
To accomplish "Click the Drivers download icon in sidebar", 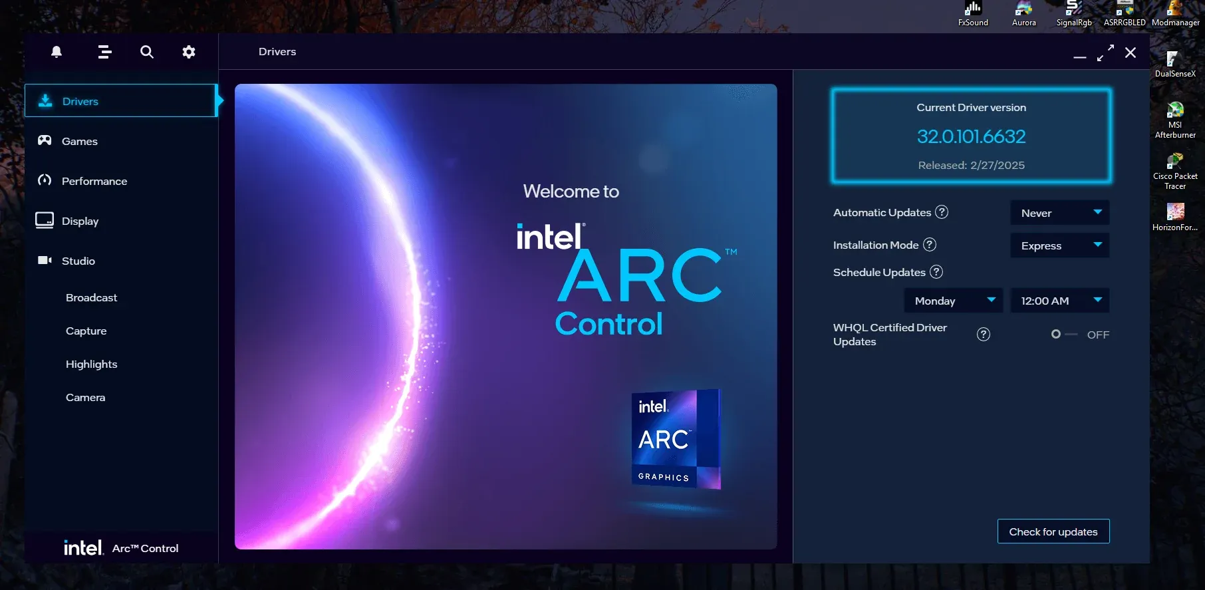I will (x=45, y=100).
